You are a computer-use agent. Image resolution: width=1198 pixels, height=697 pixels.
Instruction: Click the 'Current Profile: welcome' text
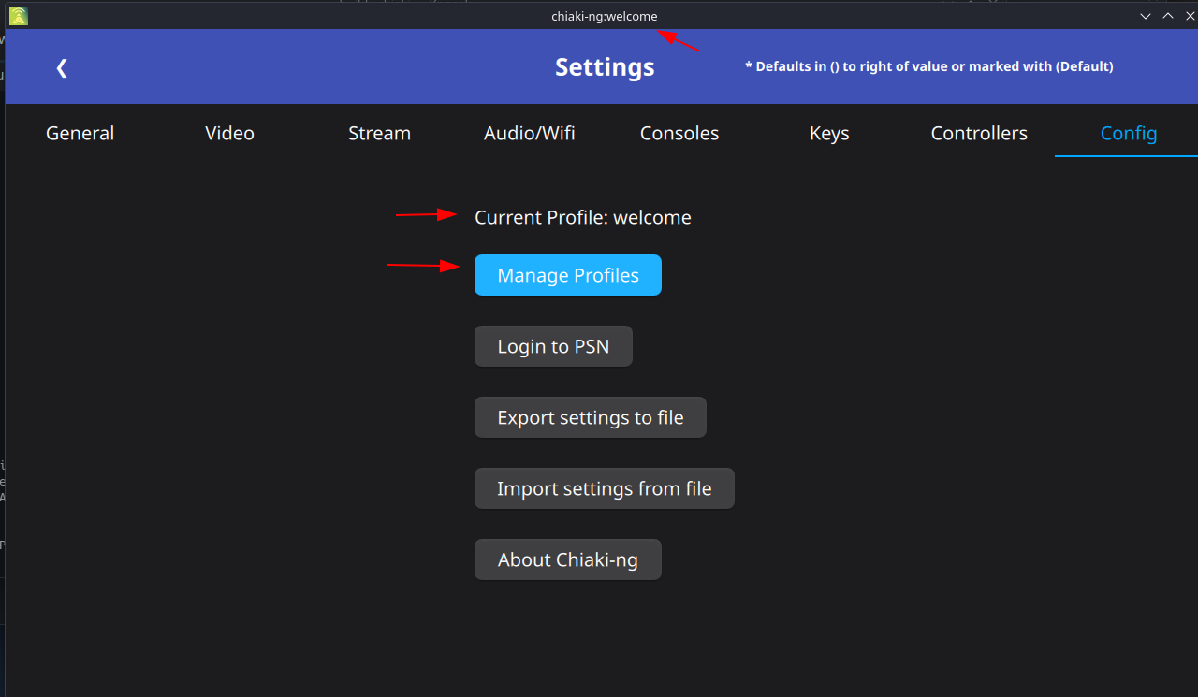pyautogui.click(x=583, y=217)
